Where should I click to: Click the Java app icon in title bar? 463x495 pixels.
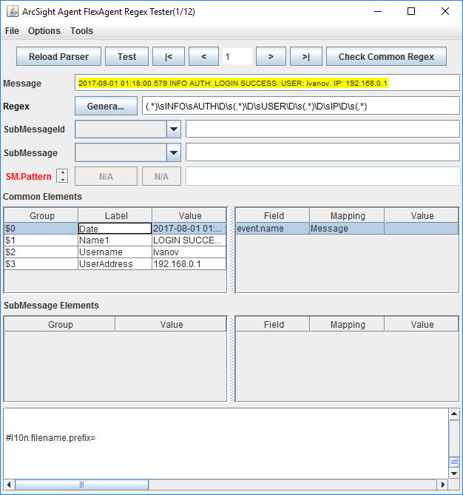13,12
